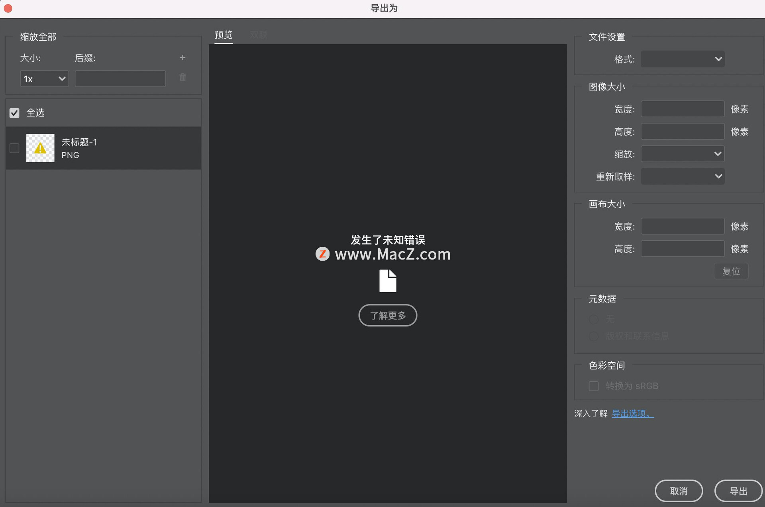Open the 格式 format dropdown
This screenshot has width=765, height=507.
683,59
